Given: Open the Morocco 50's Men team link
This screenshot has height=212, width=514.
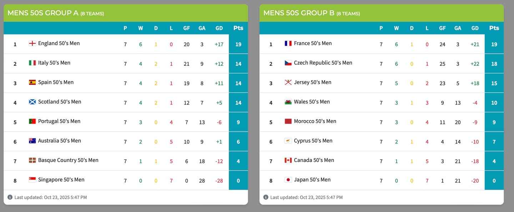Looking at the screenshot, I should (315, 121).
